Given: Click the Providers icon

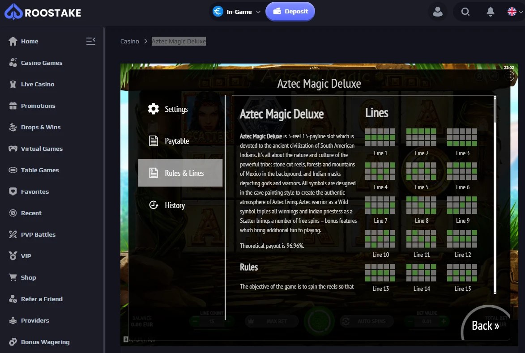Looking at the screenshot, I should pos(13,320).
